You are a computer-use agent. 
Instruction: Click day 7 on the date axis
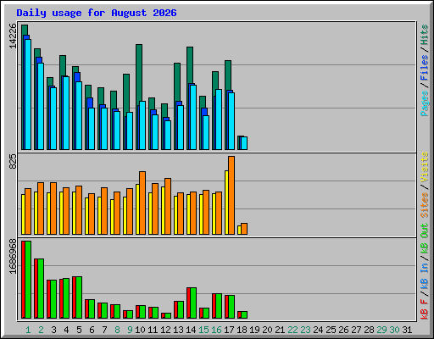pos(104,330)
